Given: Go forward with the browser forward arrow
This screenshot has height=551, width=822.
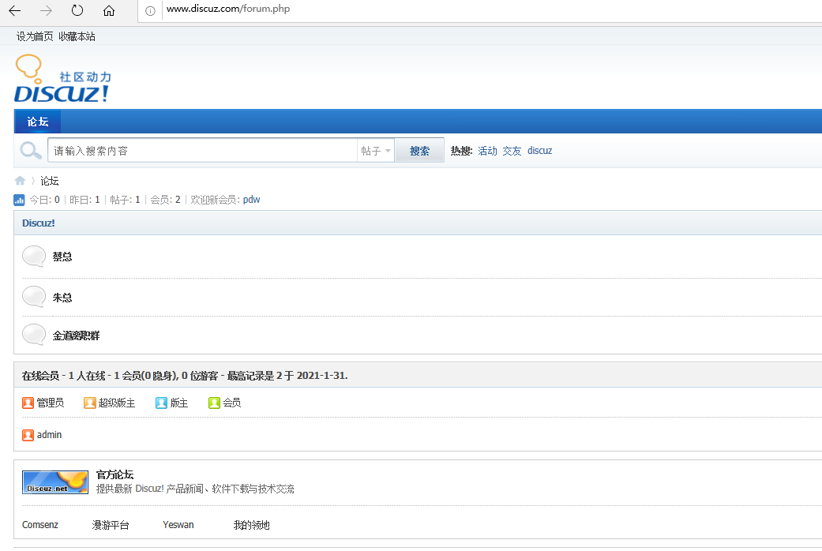Looking at the screenshot, I should pyautogui.click(x=46, y=10).
